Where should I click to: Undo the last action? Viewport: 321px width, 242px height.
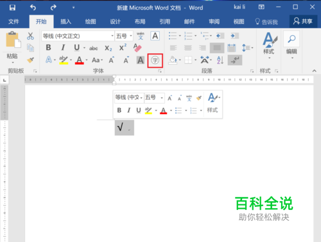pyautogui.click(x=33, y=8)
